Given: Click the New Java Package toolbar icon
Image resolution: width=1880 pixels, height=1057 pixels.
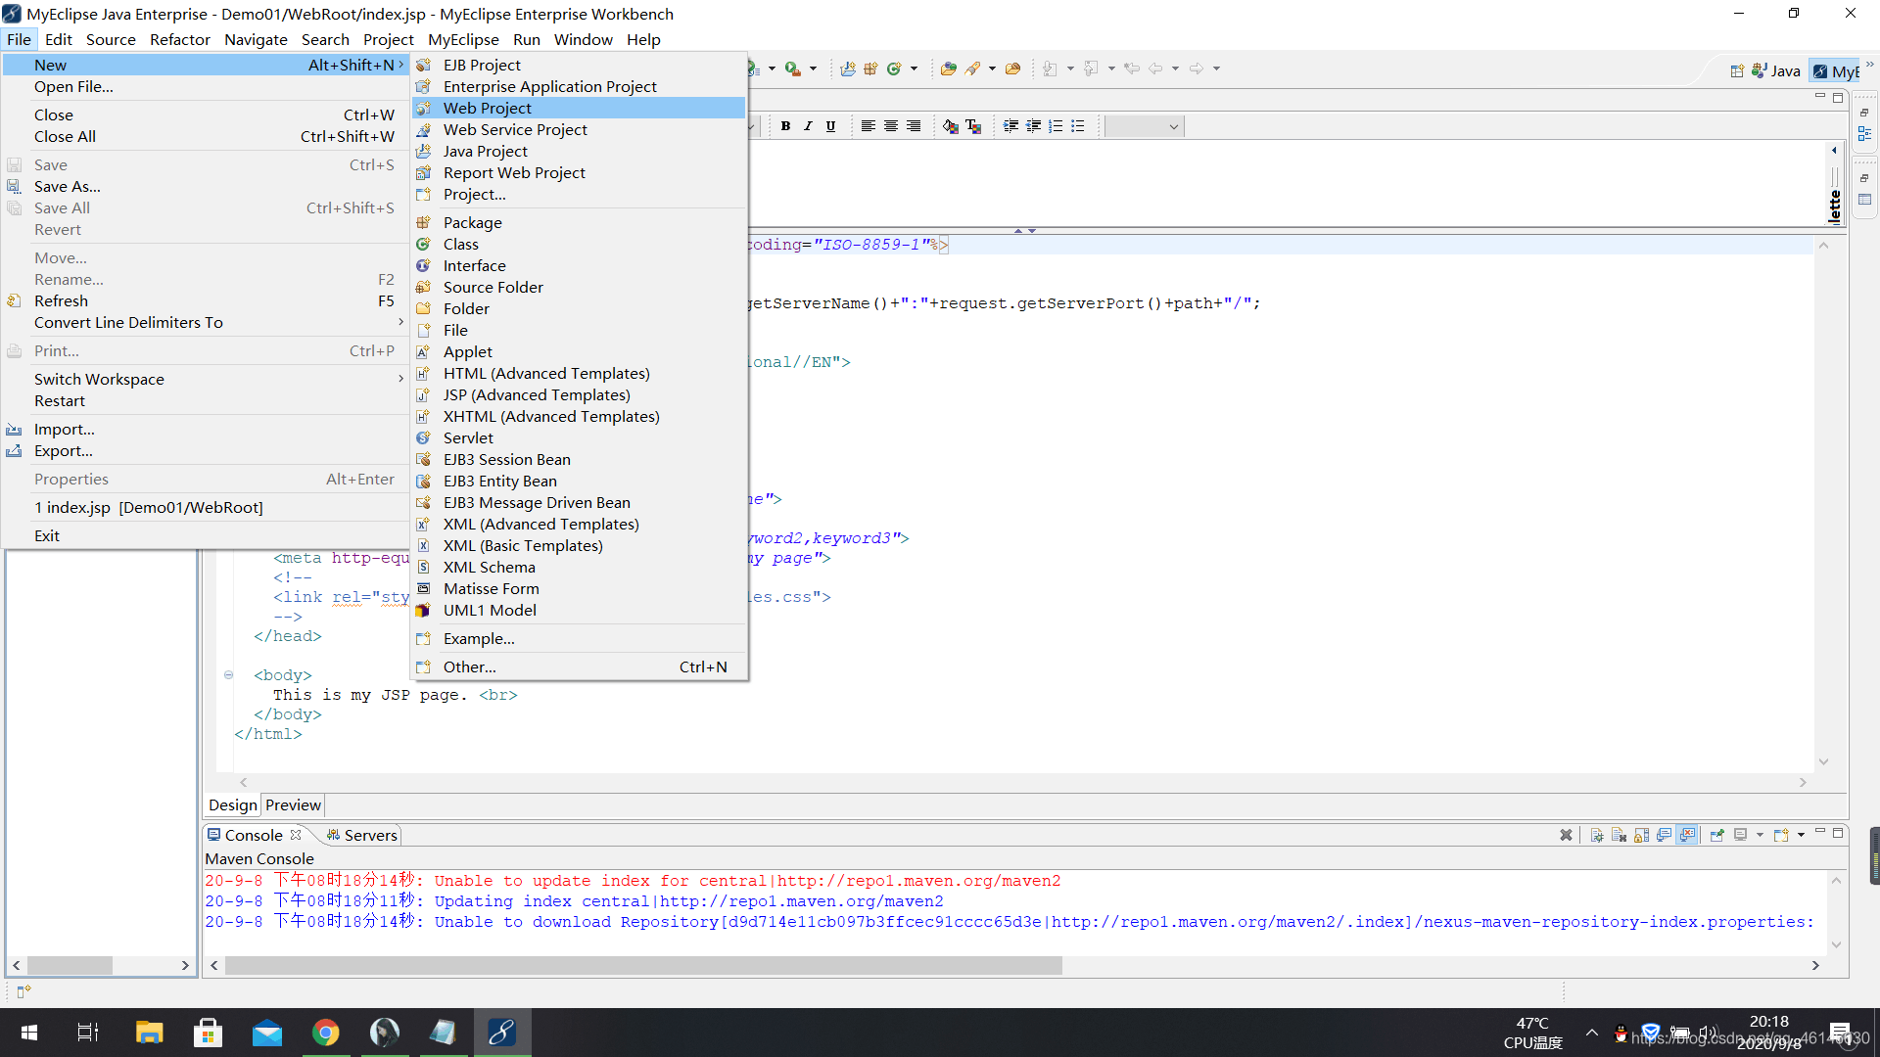Looking at the screenshot, I should tap(870, 69).
